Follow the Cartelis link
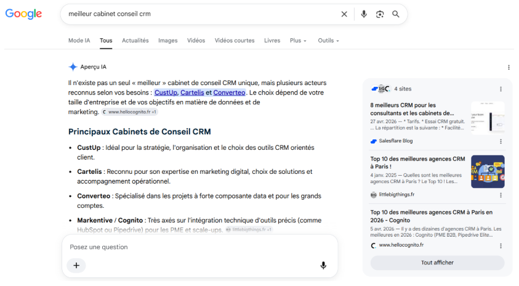The image size is (519, 286). (192, 92)
